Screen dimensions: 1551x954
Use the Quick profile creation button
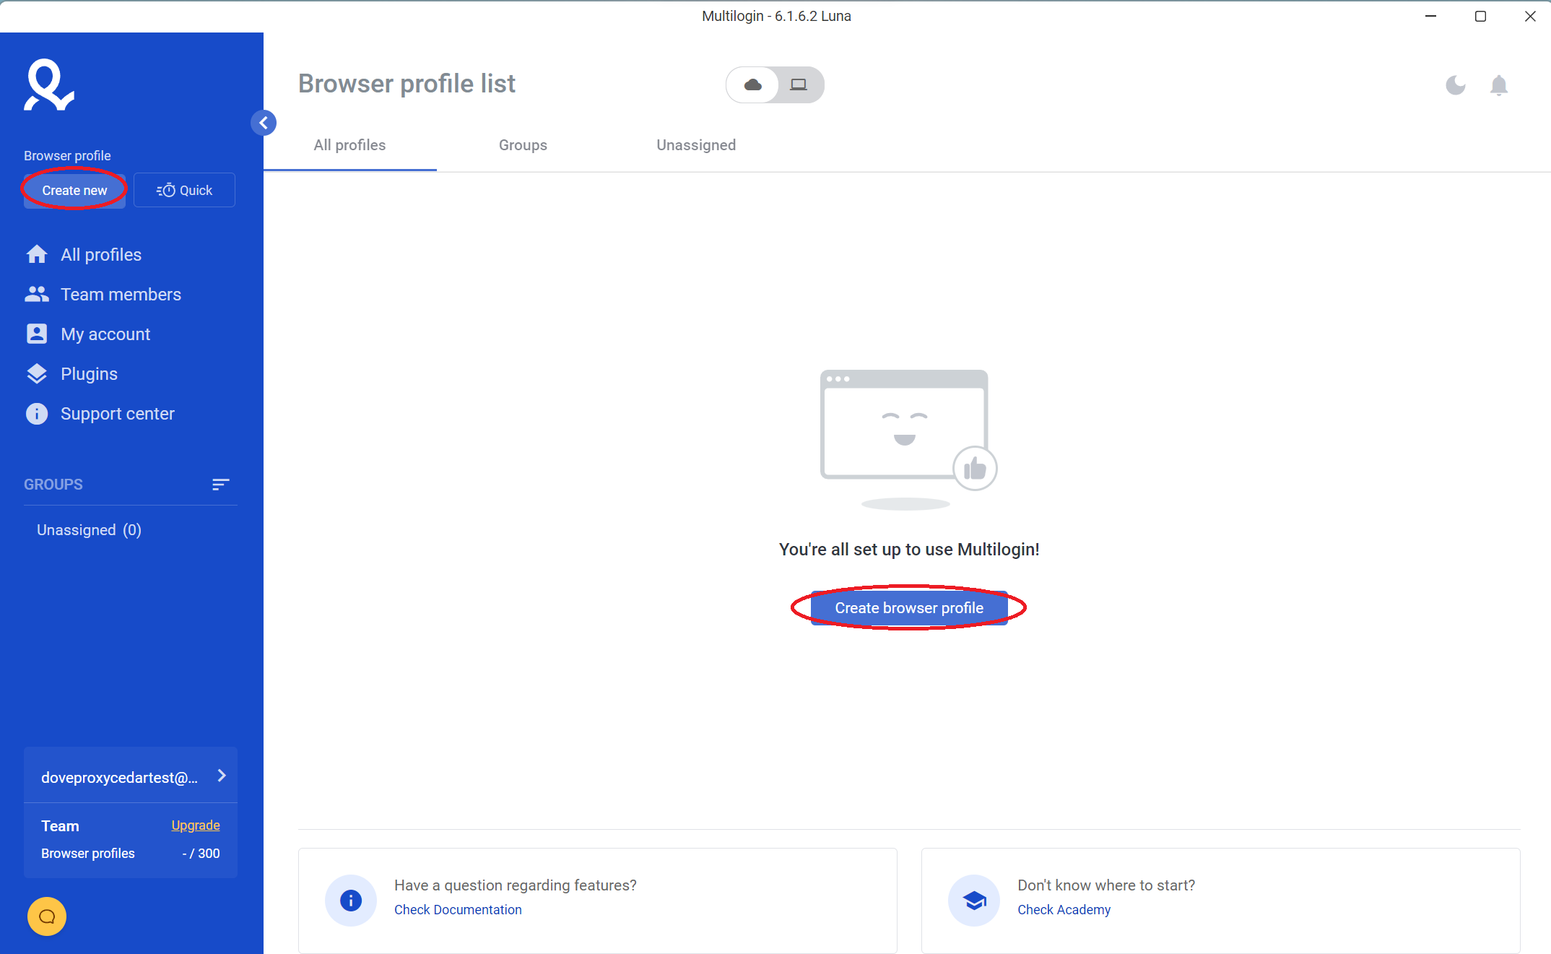tap(184, 190)
